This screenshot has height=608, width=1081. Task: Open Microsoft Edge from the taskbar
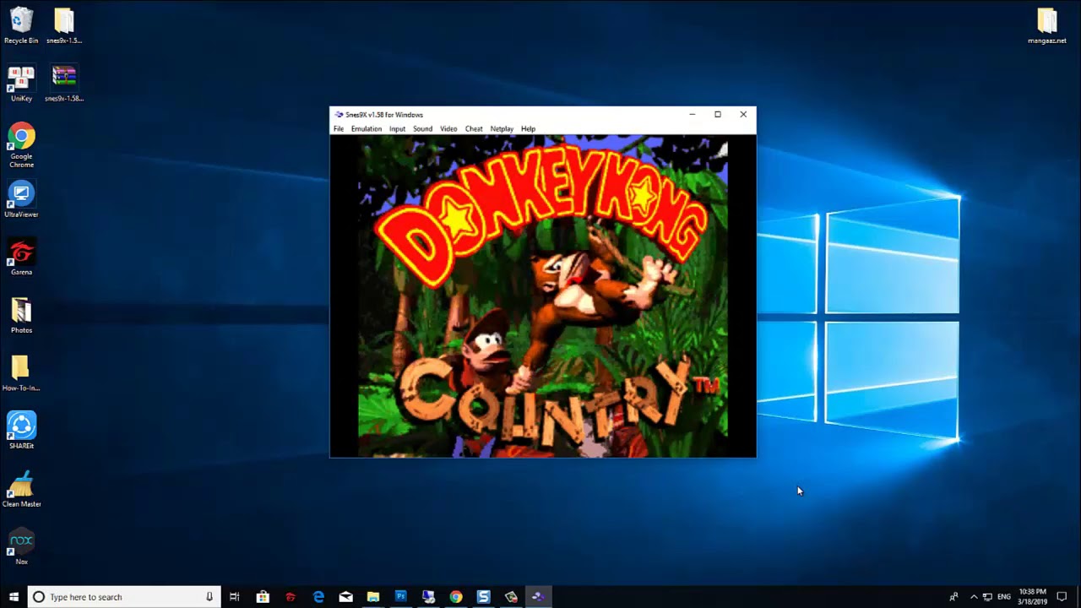pyautogui.click(x=318, y=597)
